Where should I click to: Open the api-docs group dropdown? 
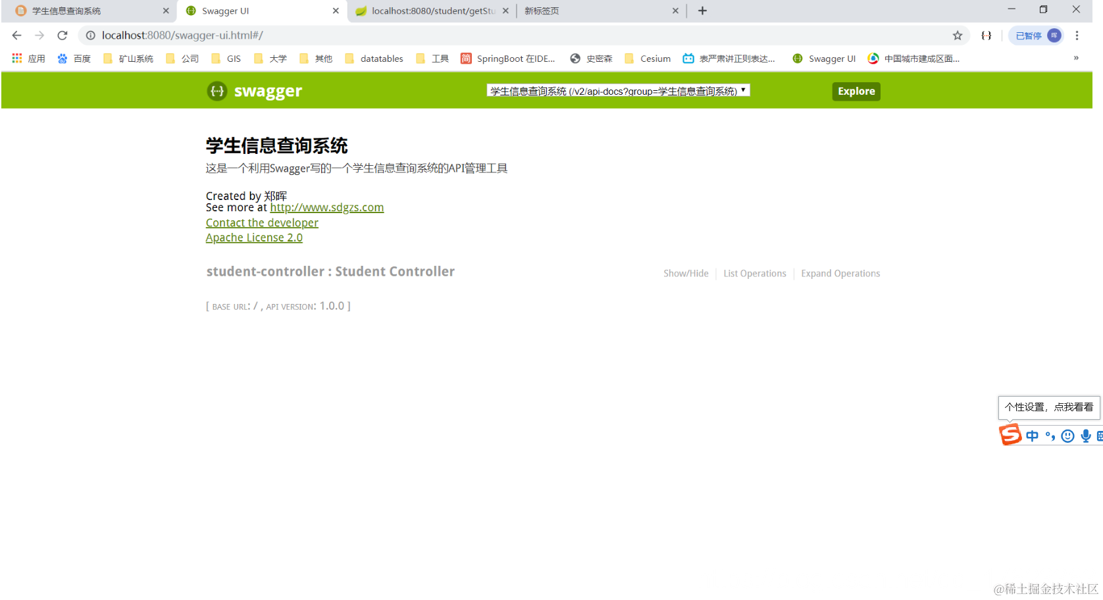[x=618, y=91]
